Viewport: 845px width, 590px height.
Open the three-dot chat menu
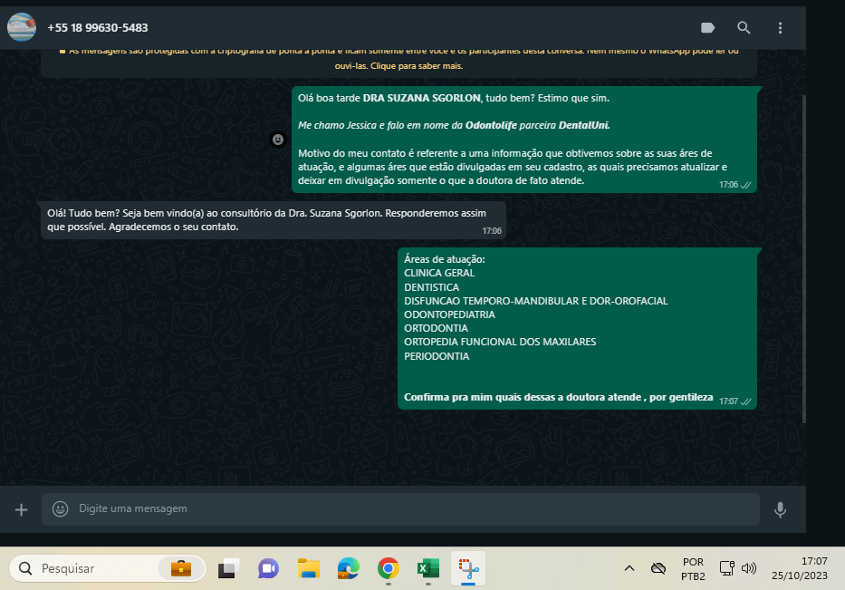[x=780, y=28]
